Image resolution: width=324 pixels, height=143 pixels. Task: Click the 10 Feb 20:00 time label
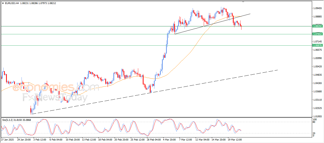tap(73, 139)
